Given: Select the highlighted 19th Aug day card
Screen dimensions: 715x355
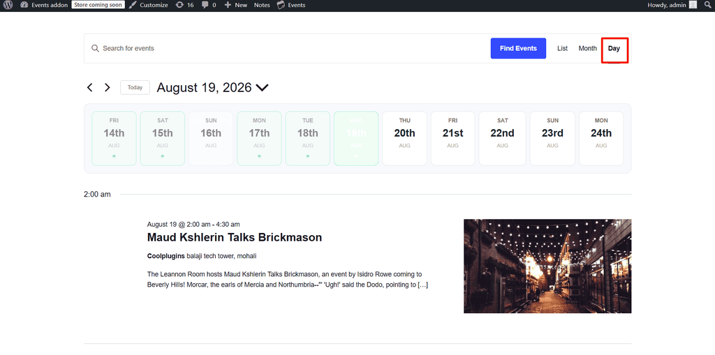Looking at the screenshot, I should [x=356, y=138].
